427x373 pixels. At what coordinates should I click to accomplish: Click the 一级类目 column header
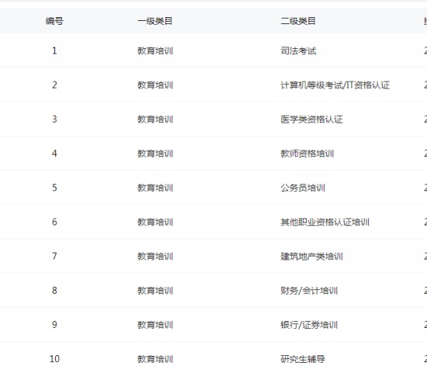[154, 21]
